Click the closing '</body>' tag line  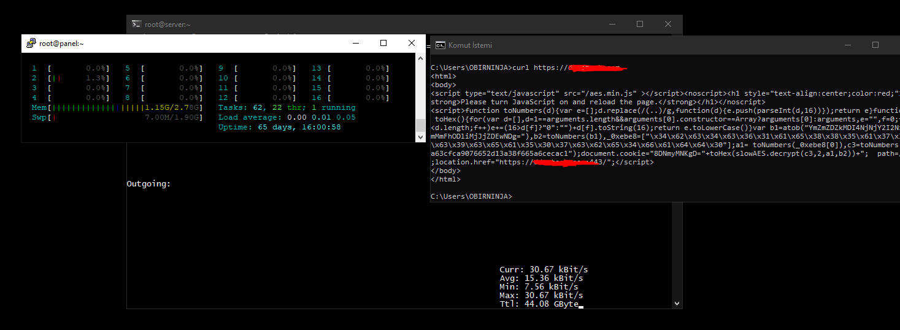(x=445, y=171)
